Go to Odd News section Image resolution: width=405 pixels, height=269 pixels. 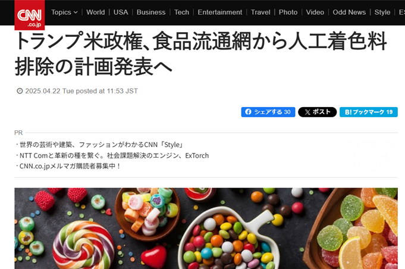(349, 12)
